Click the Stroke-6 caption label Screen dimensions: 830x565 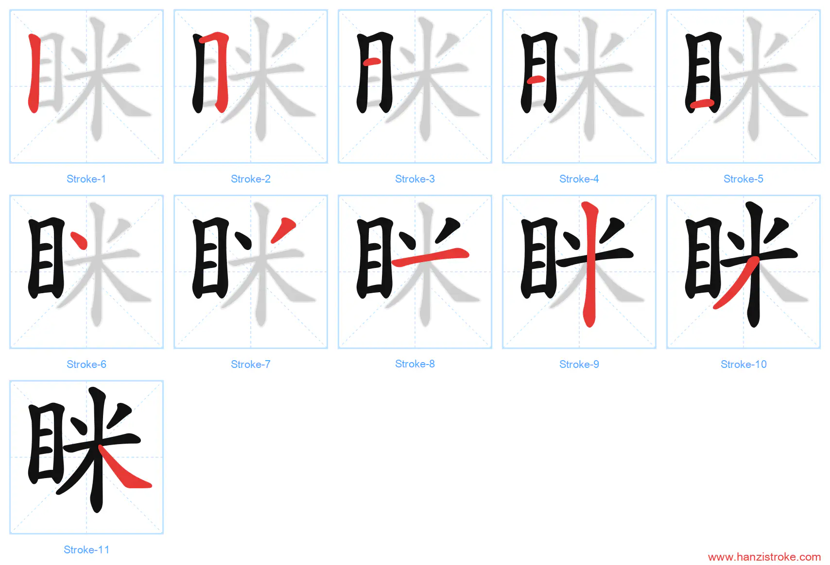tap(86, 365)
